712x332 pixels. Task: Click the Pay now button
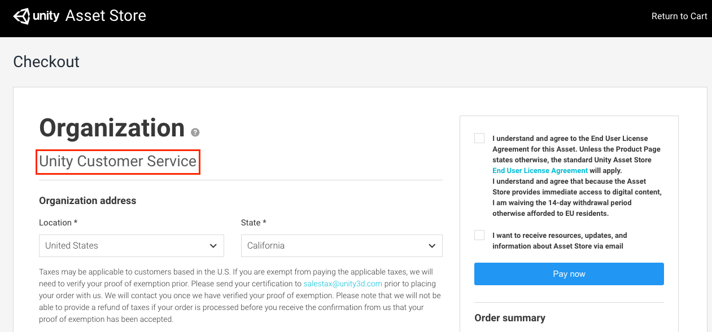coord(569,274)
